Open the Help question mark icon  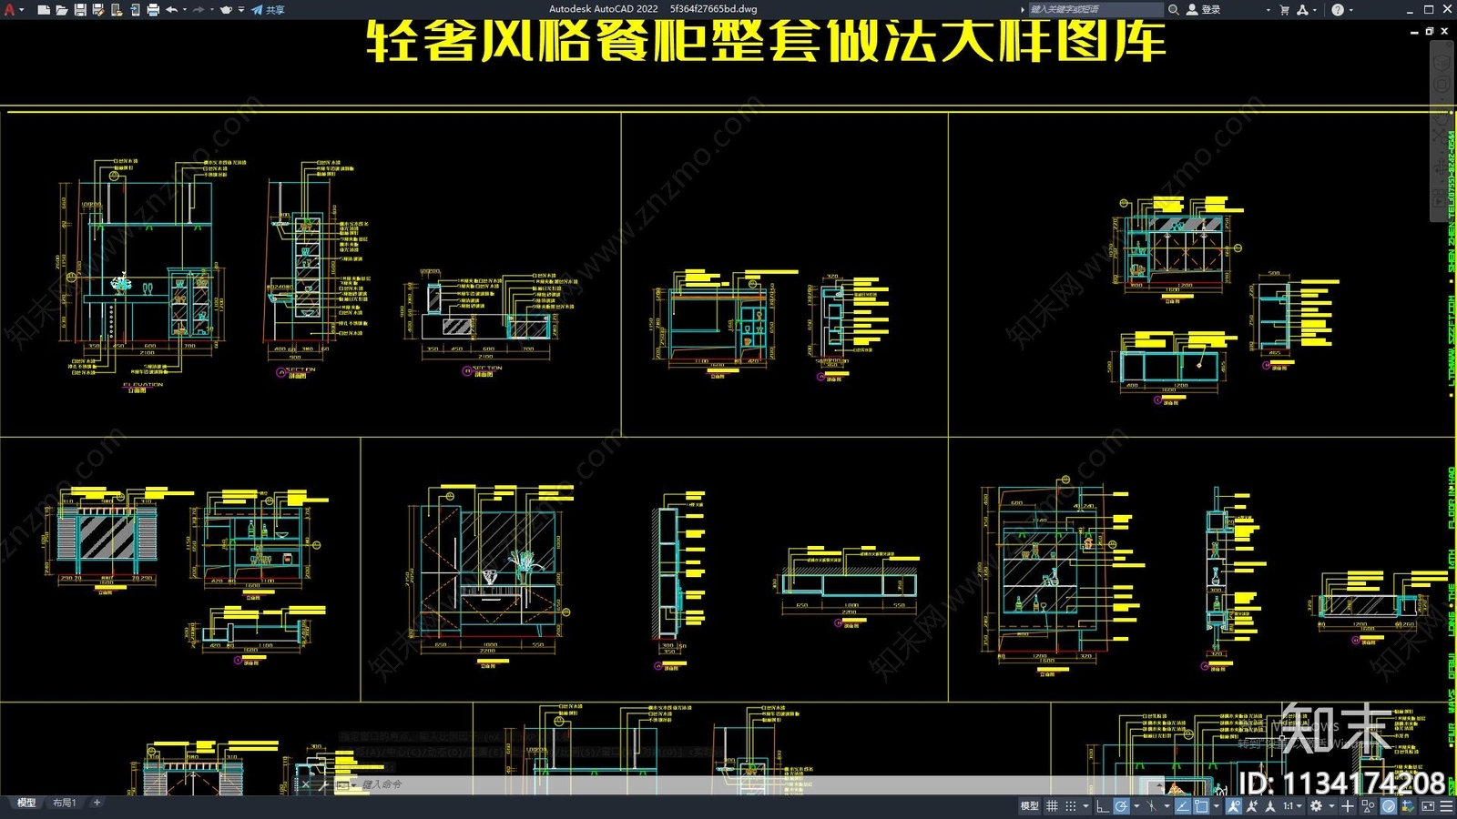[x=1337, y=9]
